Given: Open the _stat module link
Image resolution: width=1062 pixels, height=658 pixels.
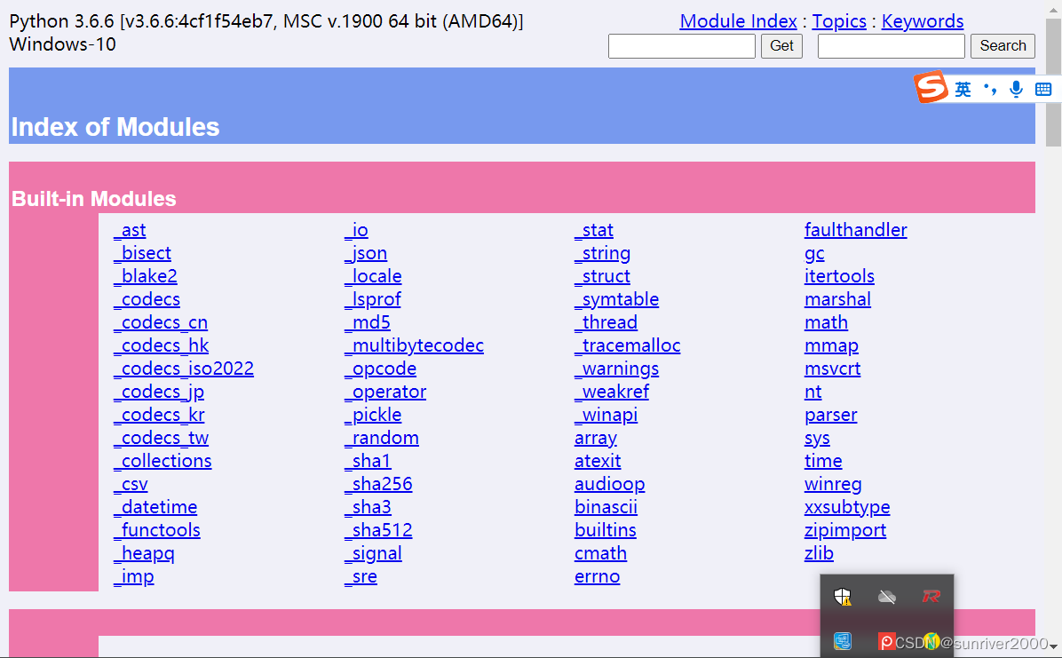Looking at the screenshot, I should tap(594, 230).
